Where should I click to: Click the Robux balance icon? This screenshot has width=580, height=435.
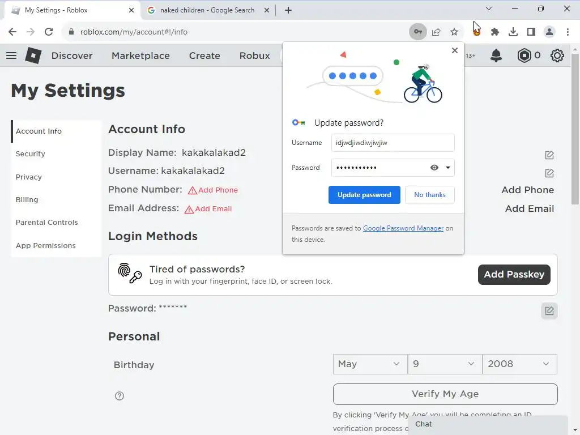coord(524,56)
